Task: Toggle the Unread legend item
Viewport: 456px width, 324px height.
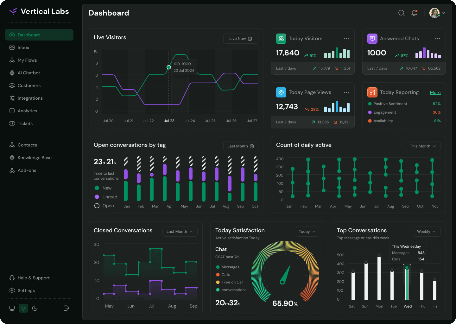Action: click(x=106, y=197)
